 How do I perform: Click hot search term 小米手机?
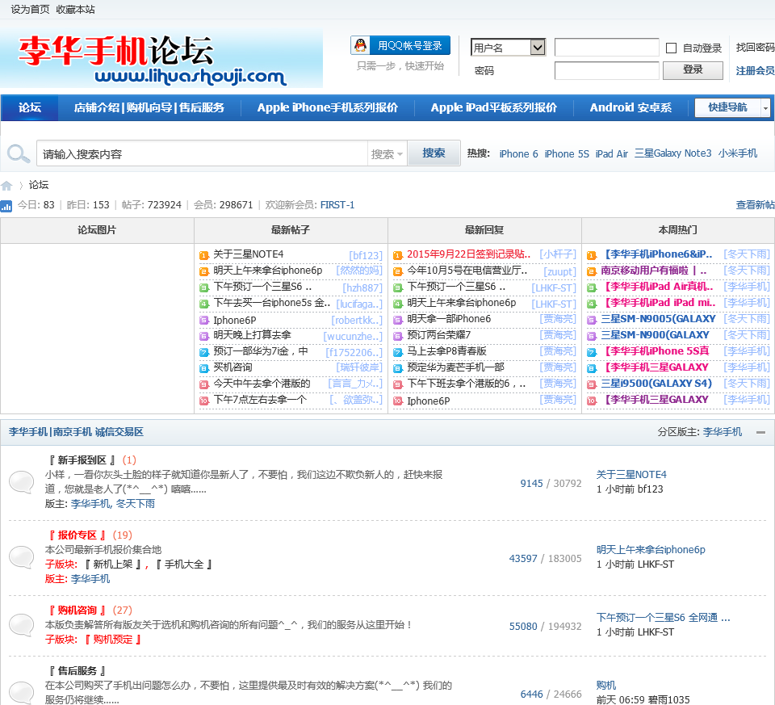tap(737, 153)
